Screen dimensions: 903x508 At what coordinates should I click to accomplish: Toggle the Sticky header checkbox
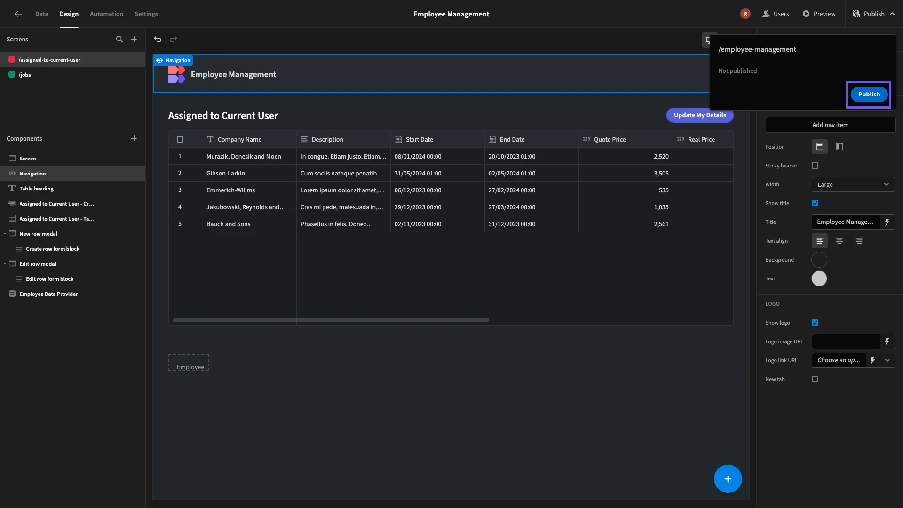pos(815,166)
